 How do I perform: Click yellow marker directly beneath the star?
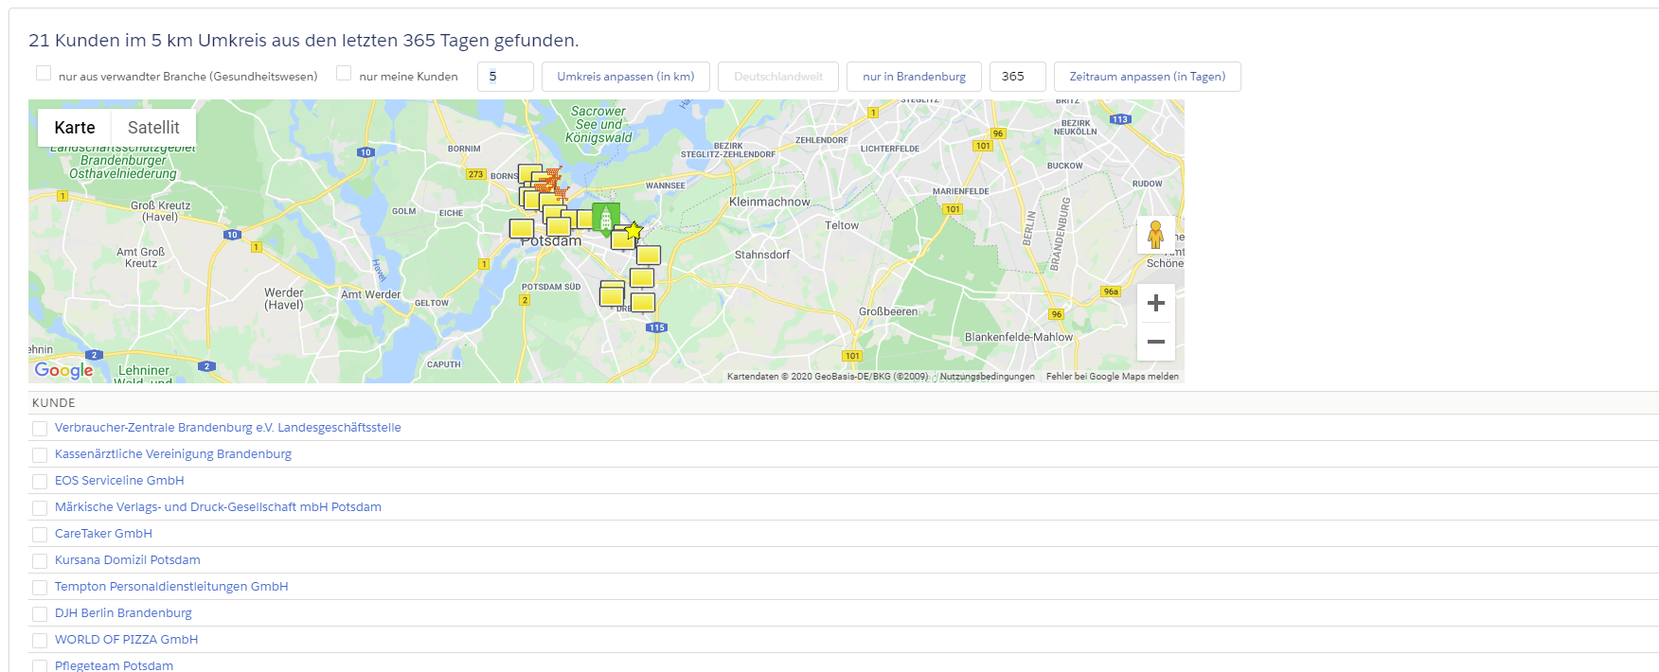[x=623, y=240]
